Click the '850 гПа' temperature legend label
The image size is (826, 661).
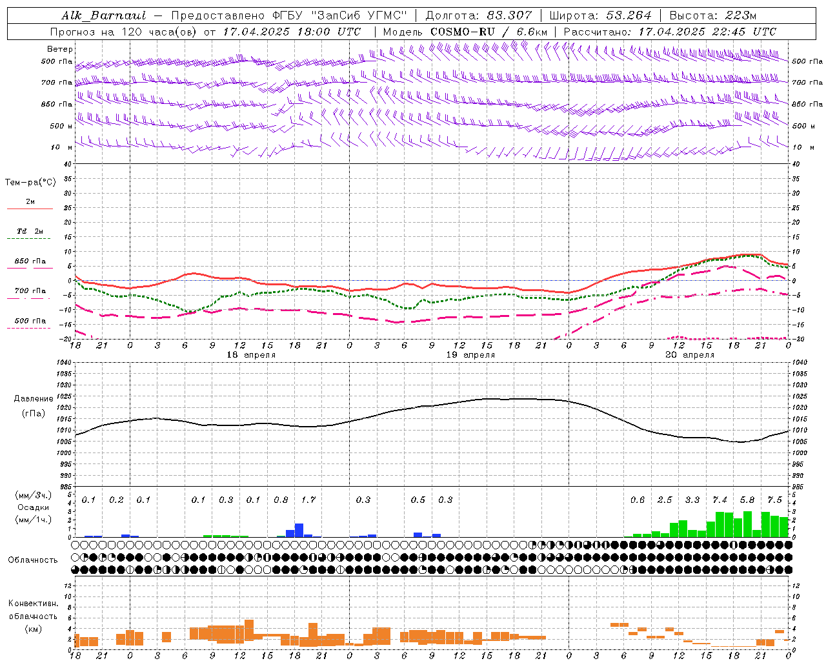tap(30, 261)
